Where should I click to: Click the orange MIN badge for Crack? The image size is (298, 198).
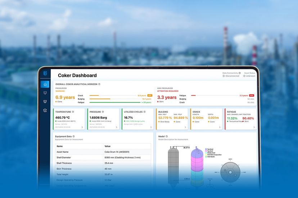[150, 95]
